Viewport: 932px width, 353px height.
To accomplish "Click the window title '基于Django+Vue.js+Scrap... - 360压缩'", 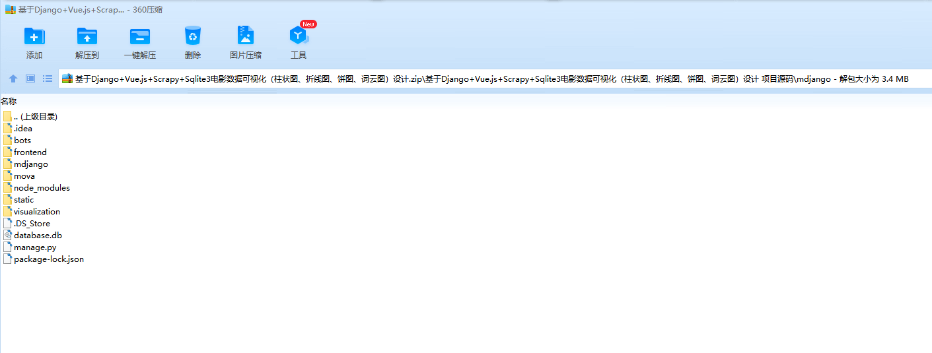I will pyautogui.click(x=90, y=10).
